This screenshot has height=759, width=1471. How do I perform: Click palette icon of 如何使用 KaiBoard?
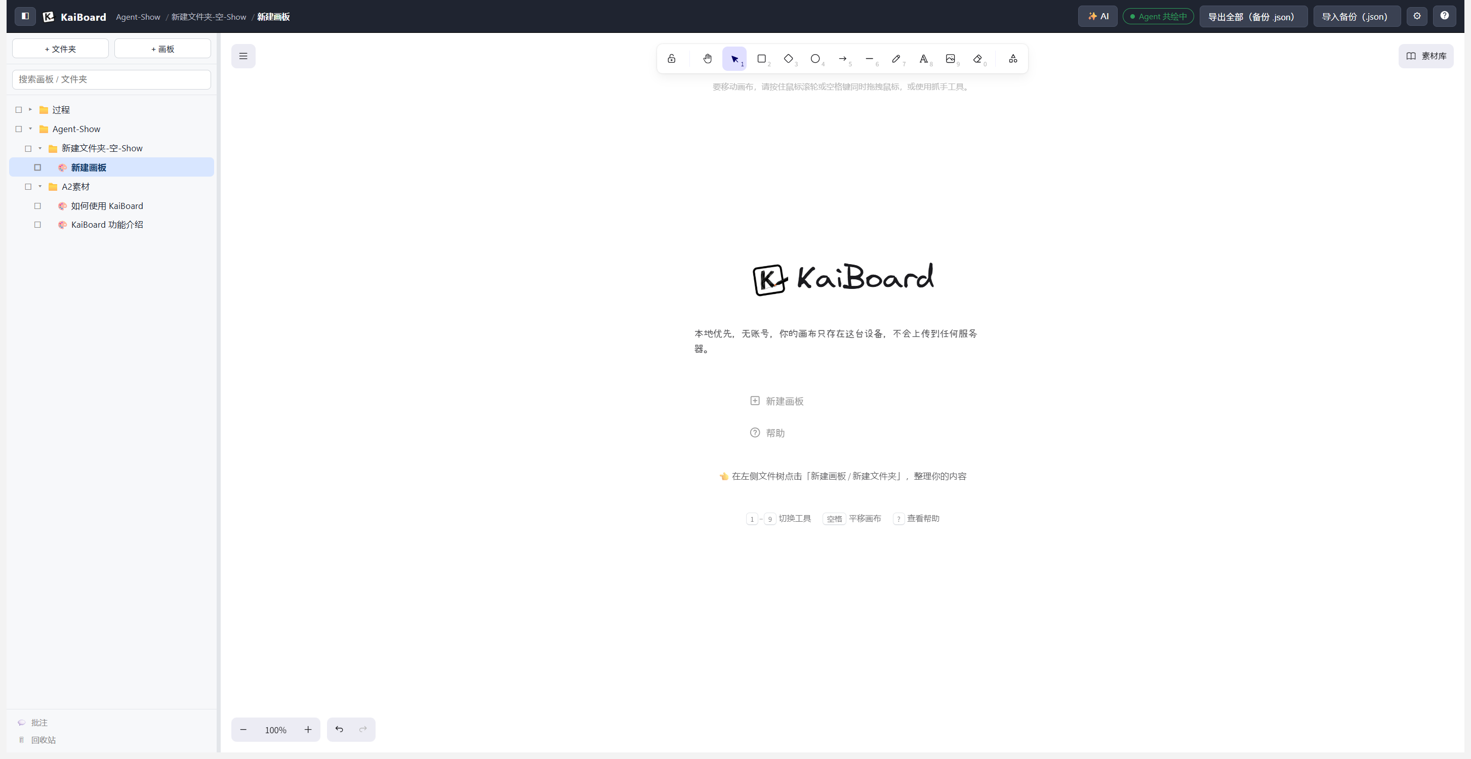(x=62, y=206)
